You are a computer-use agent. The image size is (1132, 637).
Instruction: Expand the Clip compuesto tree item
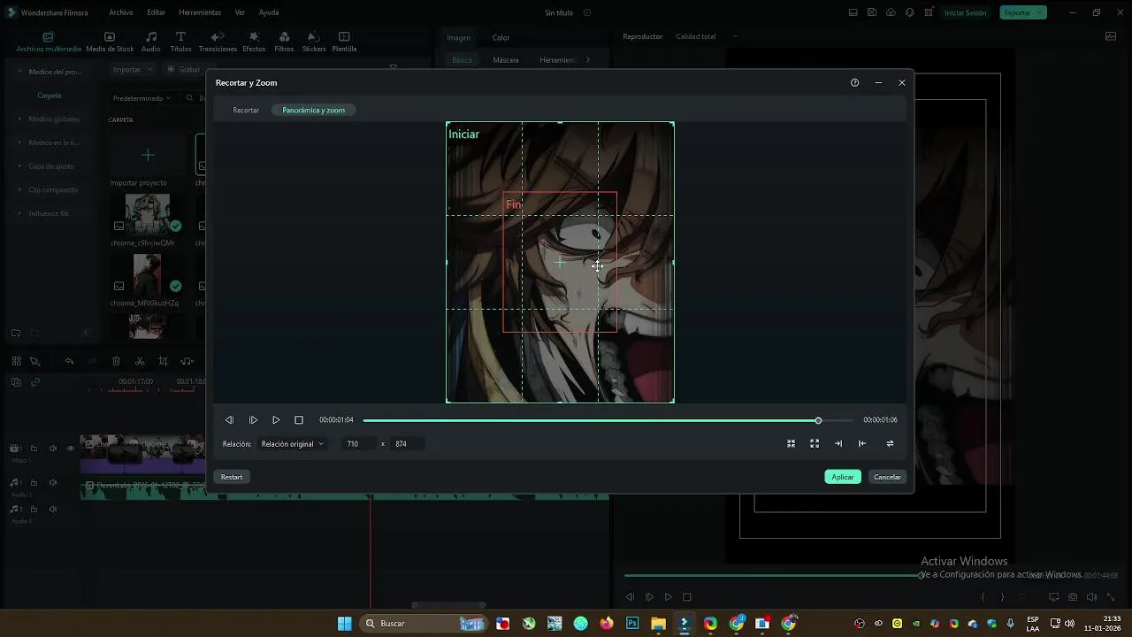pyautogui.click(x=19, y=189)
